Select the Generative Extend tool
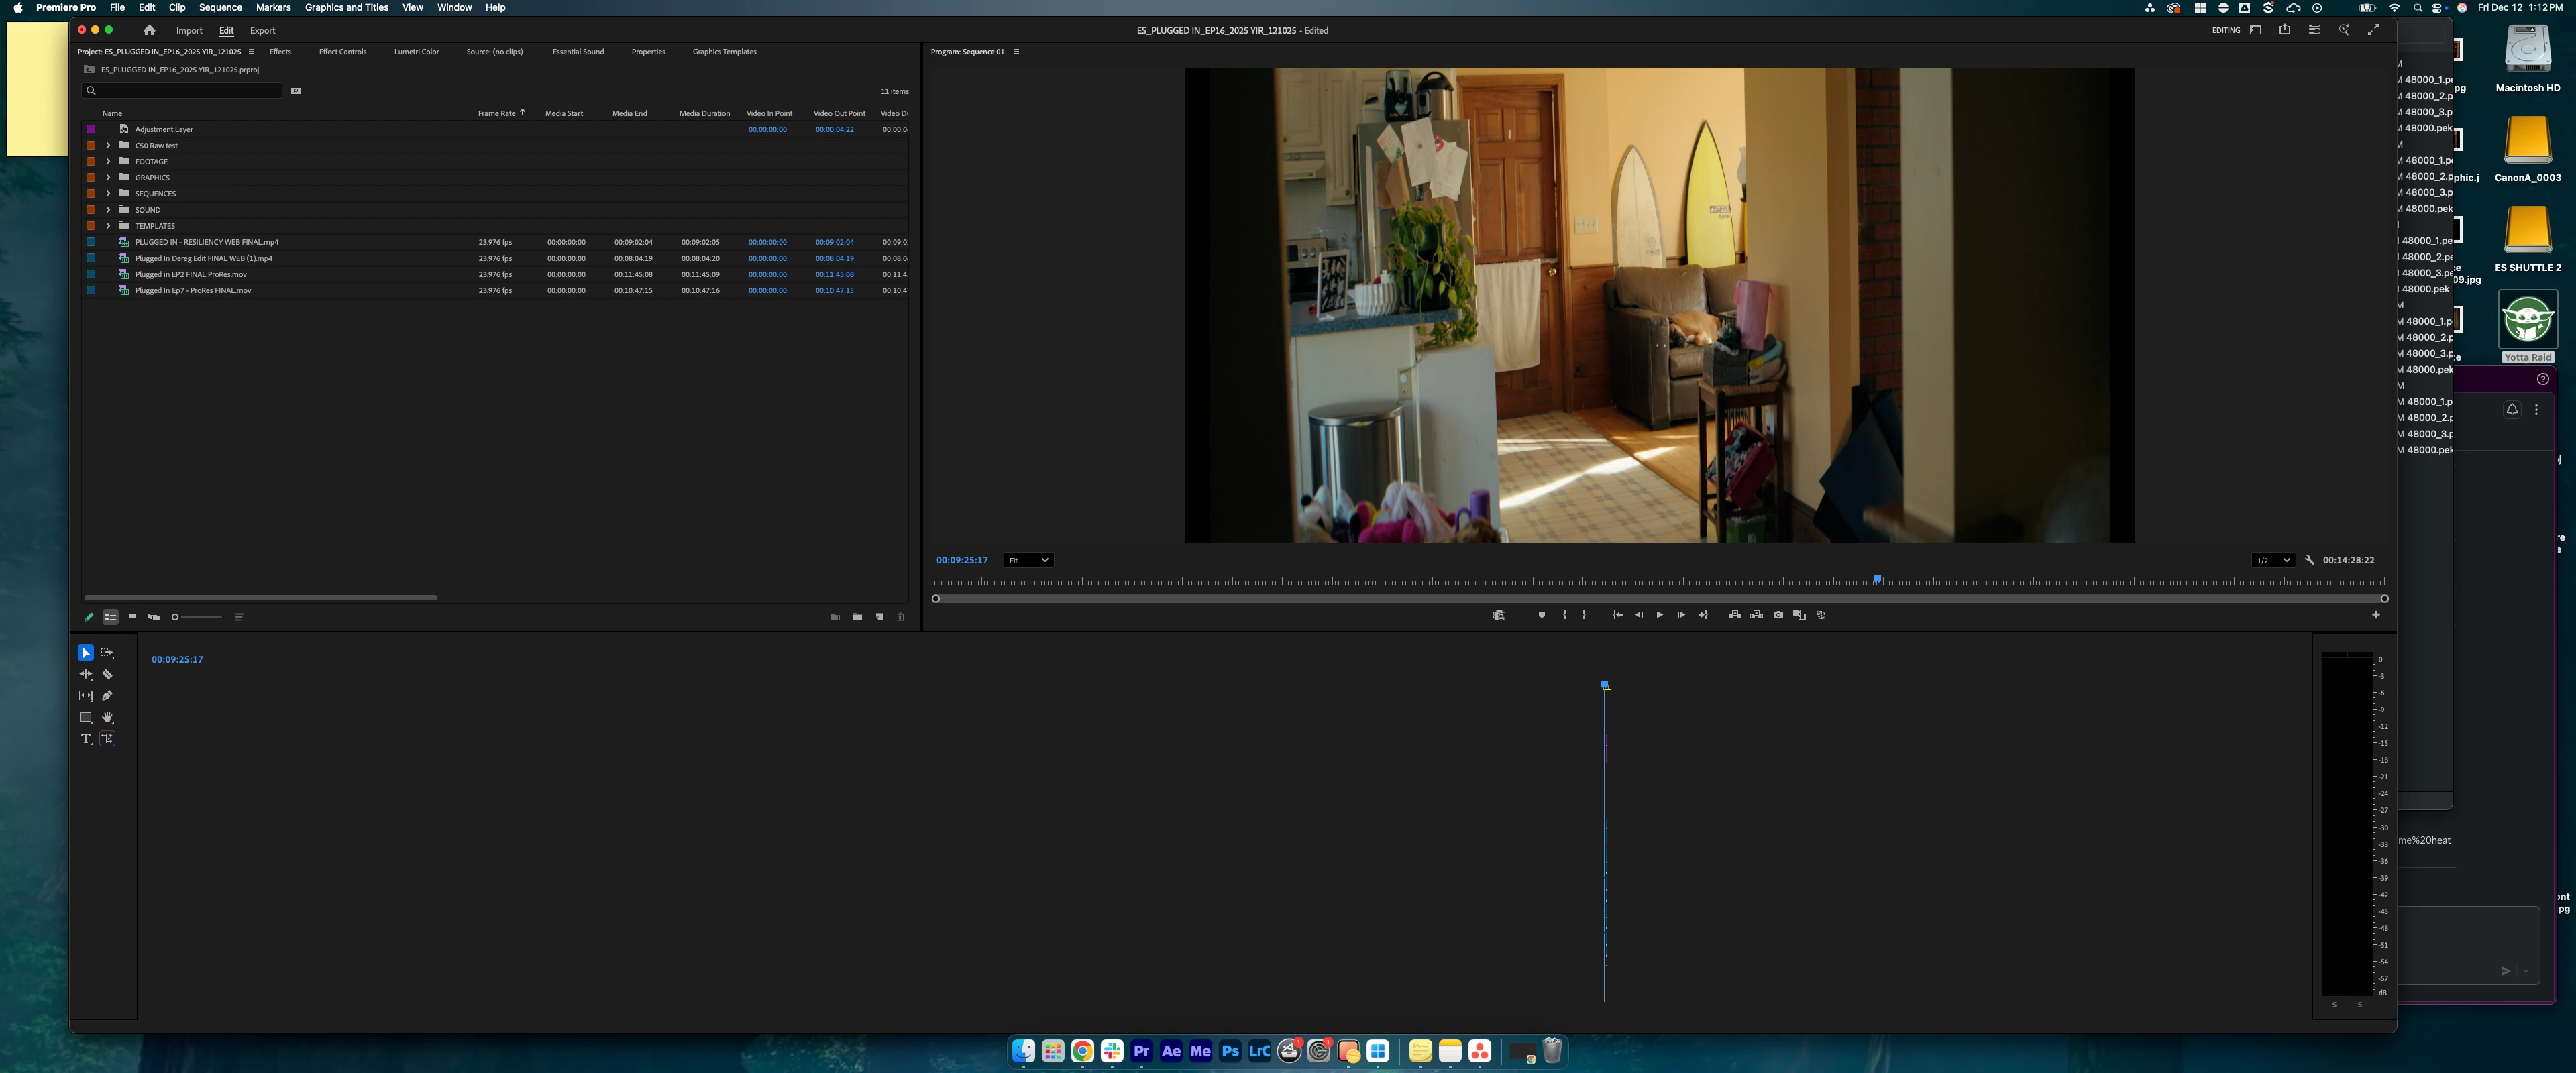This screenshot has width=2576, height=1073. click(107, 739)
